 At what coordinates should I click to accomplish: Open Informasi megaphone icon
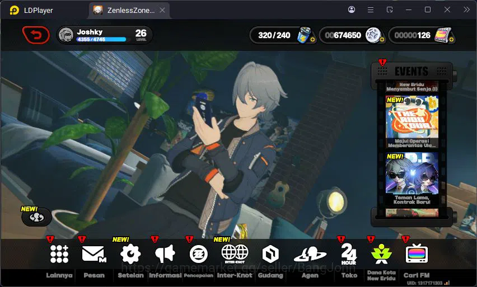coord(165,254)
